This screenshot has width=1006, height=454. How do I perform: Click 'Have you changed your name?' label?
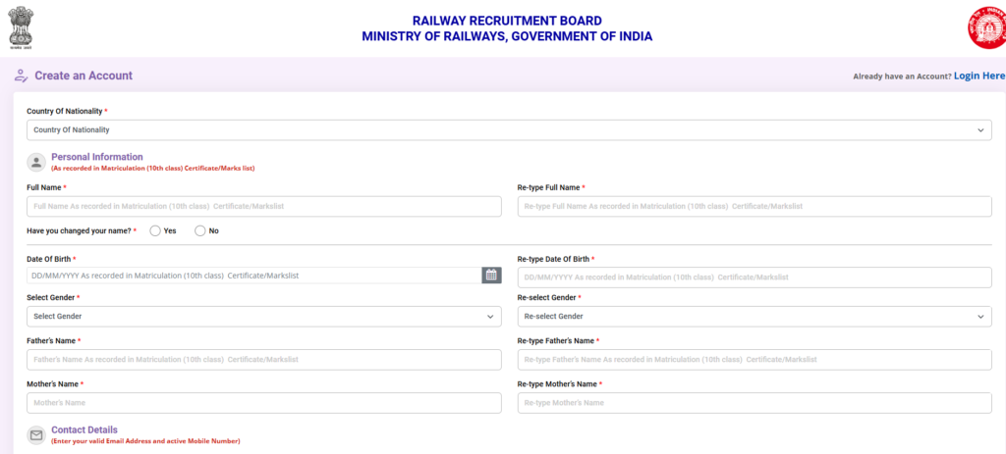pyautogui.click(x=79, y=230)
